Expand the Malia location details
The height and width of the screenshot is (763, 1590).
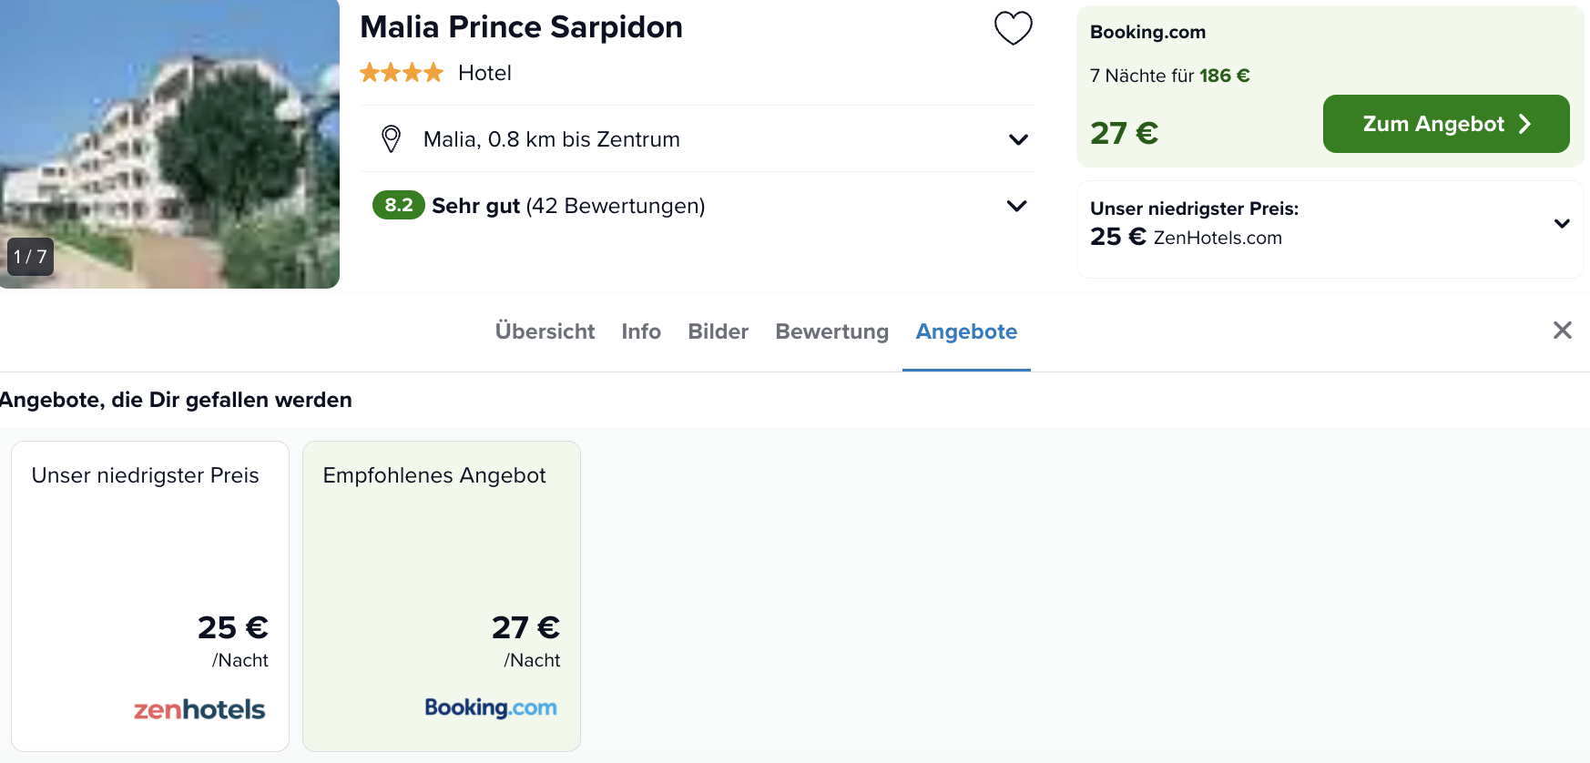(1018, 139)
